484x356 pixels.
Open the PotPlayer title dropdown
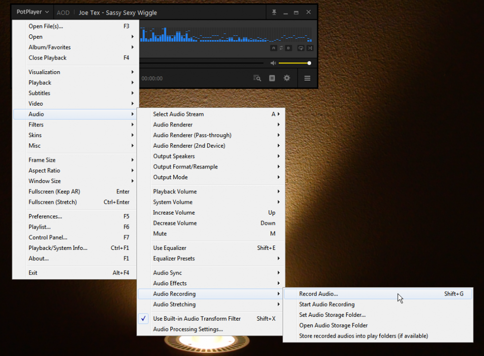(31, 12)
